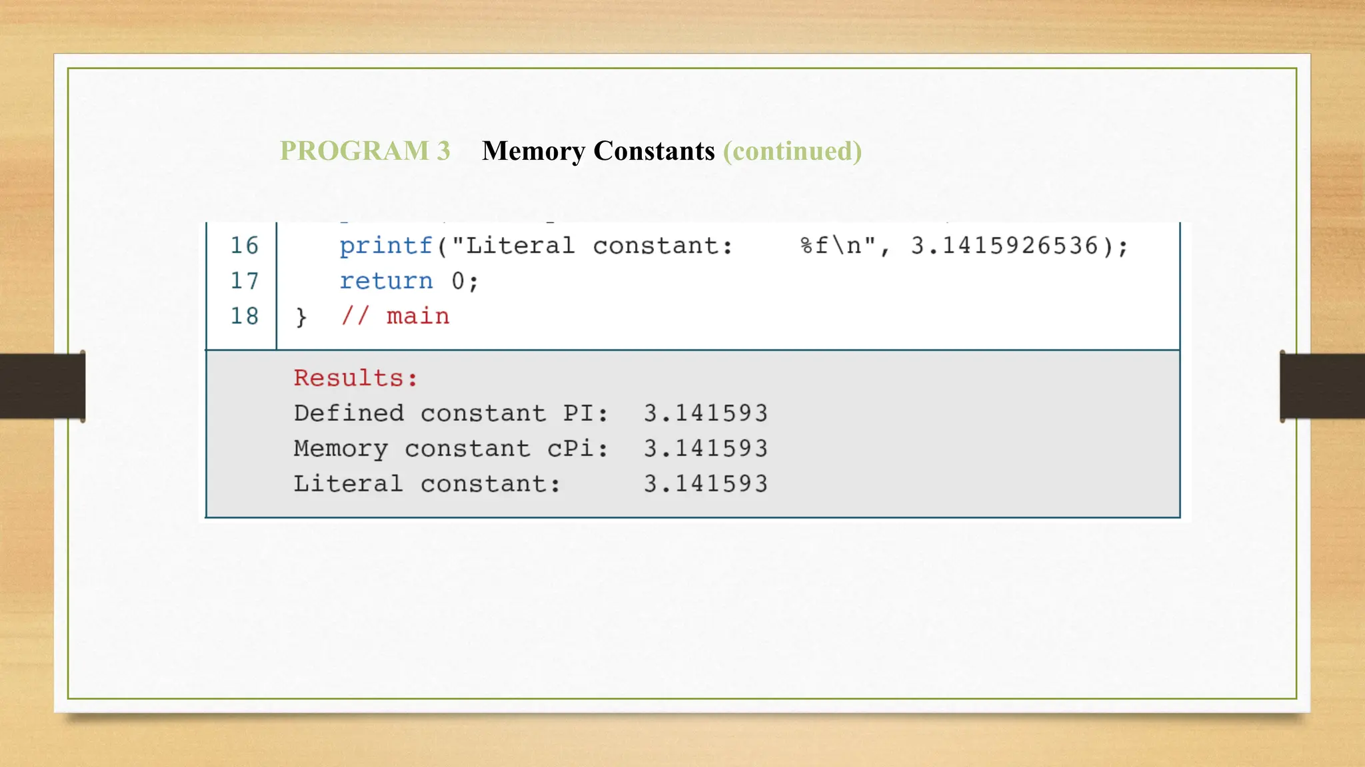1365x767 pixels.
Task: Click the dark brown ribbon on the left edge
Action: pyautogui.click(x=42, y=386)
